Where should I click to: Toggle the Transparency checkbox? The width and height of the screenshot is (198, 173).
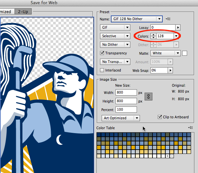102,53
